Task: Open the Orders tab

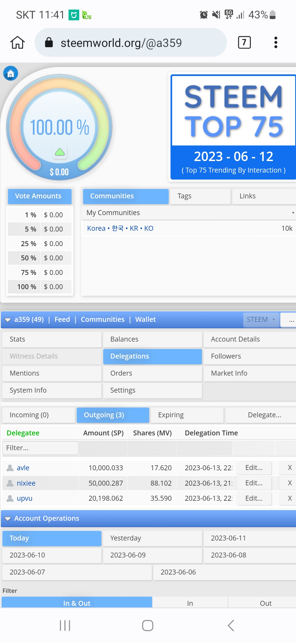Action: click(x=152, y=373)
